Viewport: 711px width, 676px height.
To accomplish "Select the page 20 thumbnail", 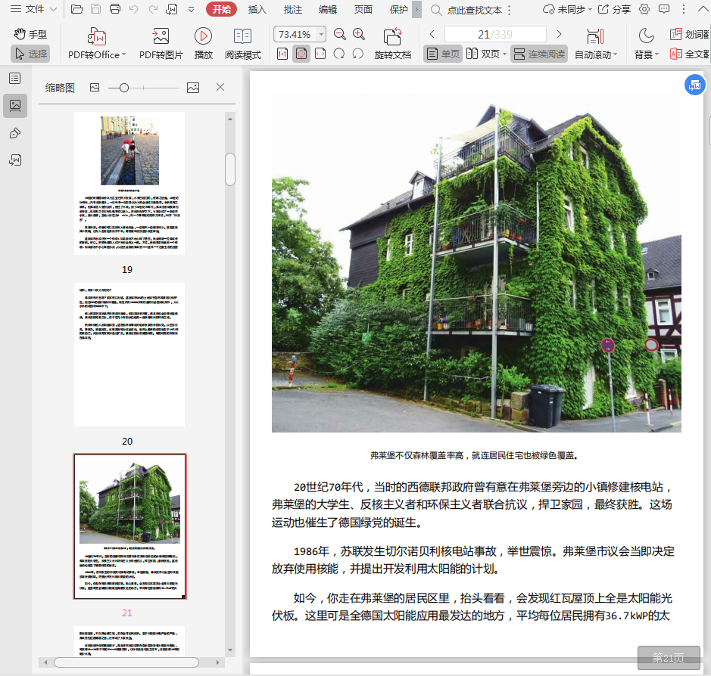I will pos(129,355).
